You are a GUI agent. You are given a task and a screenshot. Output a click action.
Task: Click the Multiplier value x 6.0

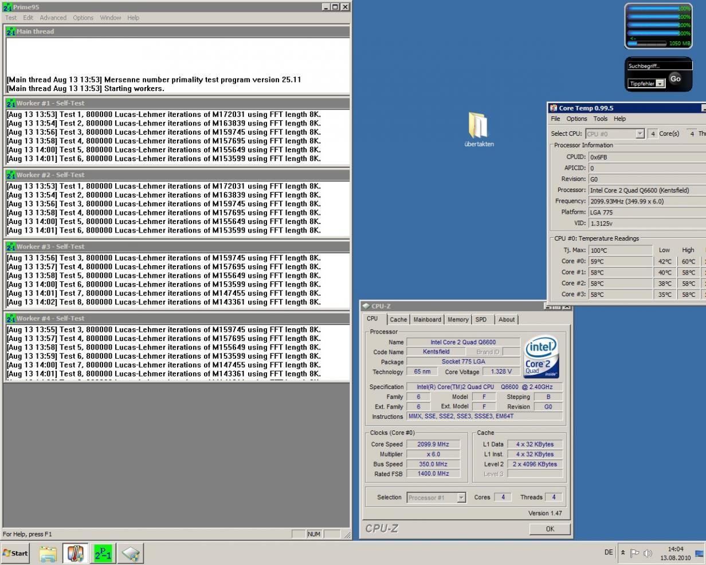433,454
